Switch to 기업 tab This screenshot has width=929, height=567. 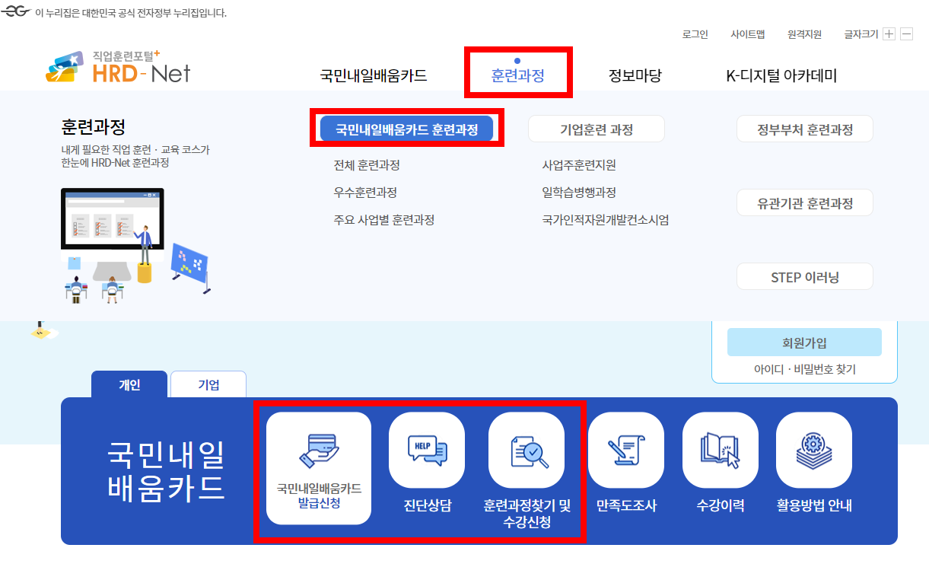[x=208, y=384]
